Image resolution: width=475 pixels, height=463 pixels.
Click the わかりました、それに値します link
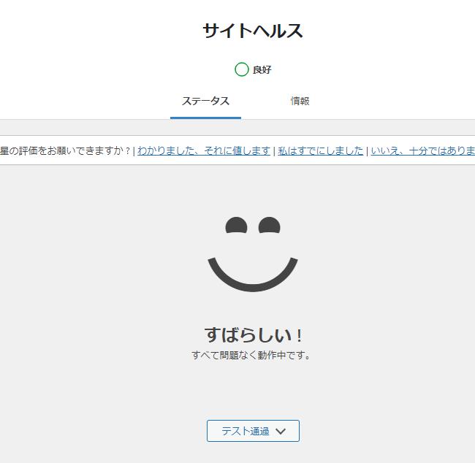click(x=204, y=150)
